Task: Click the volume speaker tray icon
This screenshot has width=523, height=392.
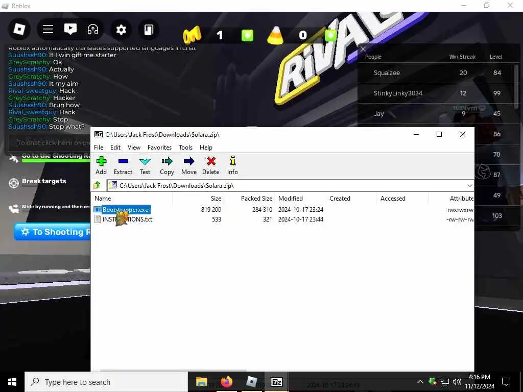Action: (457, 382)
